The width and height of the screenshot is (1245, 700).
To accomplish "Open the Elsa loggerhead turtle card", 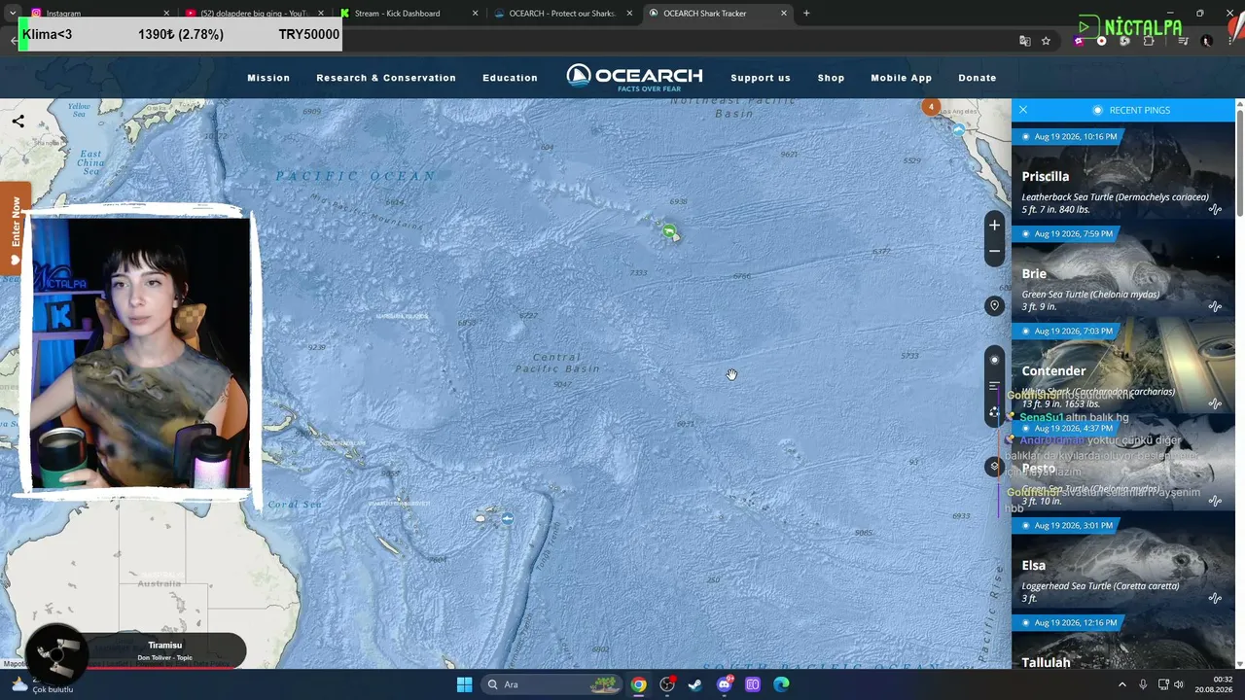I will click(1122, 560).
